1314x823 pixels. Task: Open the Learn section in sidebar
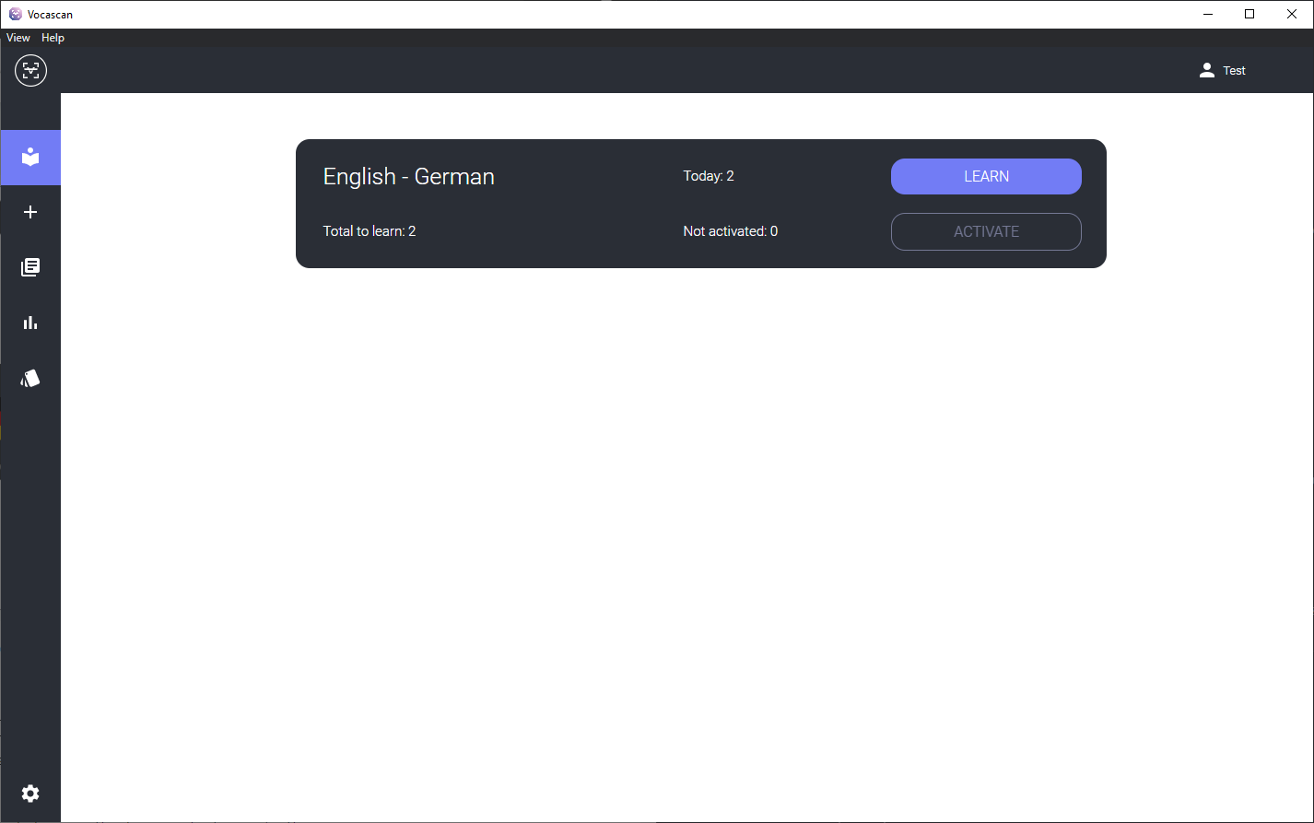coord(30,158)
